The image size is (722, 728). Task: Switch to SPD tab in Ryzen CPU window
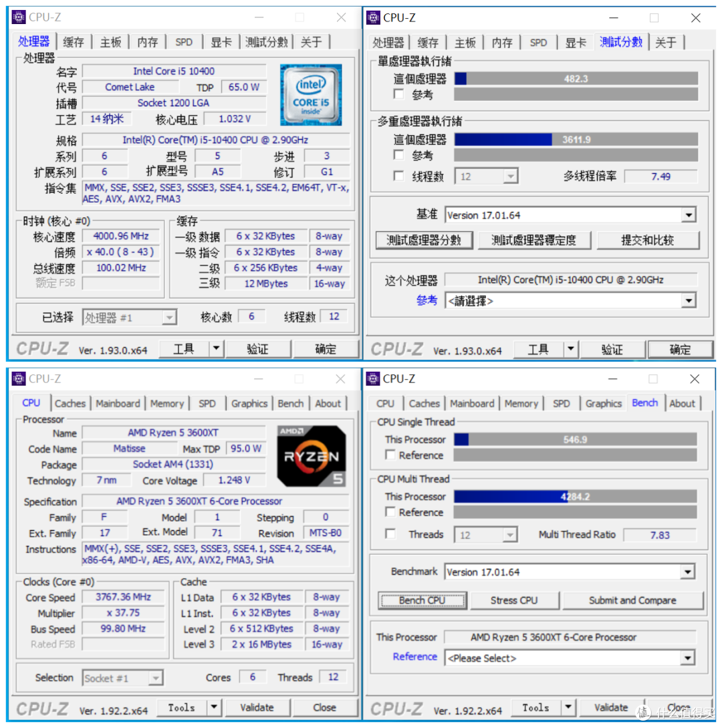(207, 404)
